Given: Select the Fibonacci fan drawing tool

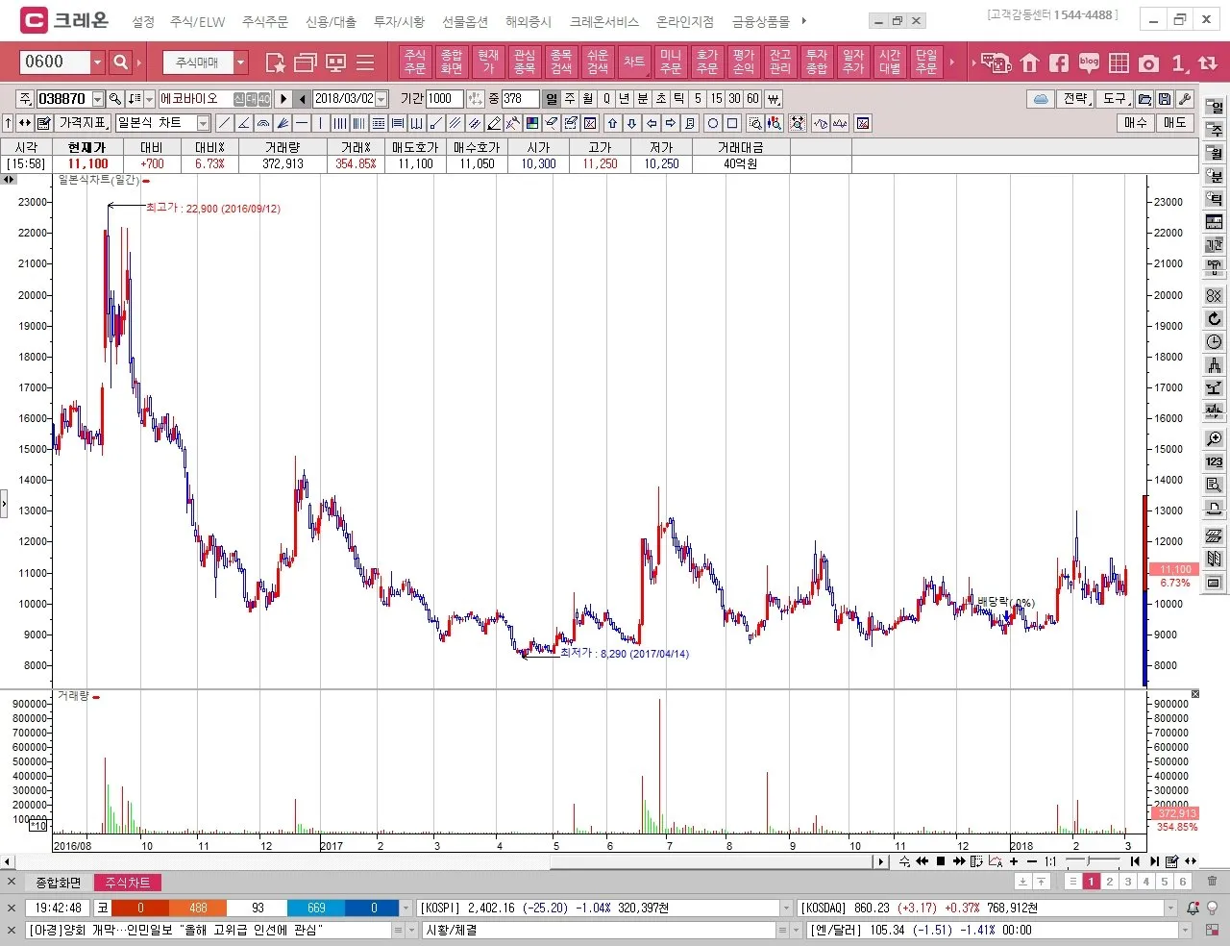Looking at the screenshot, I should point(283,123).
